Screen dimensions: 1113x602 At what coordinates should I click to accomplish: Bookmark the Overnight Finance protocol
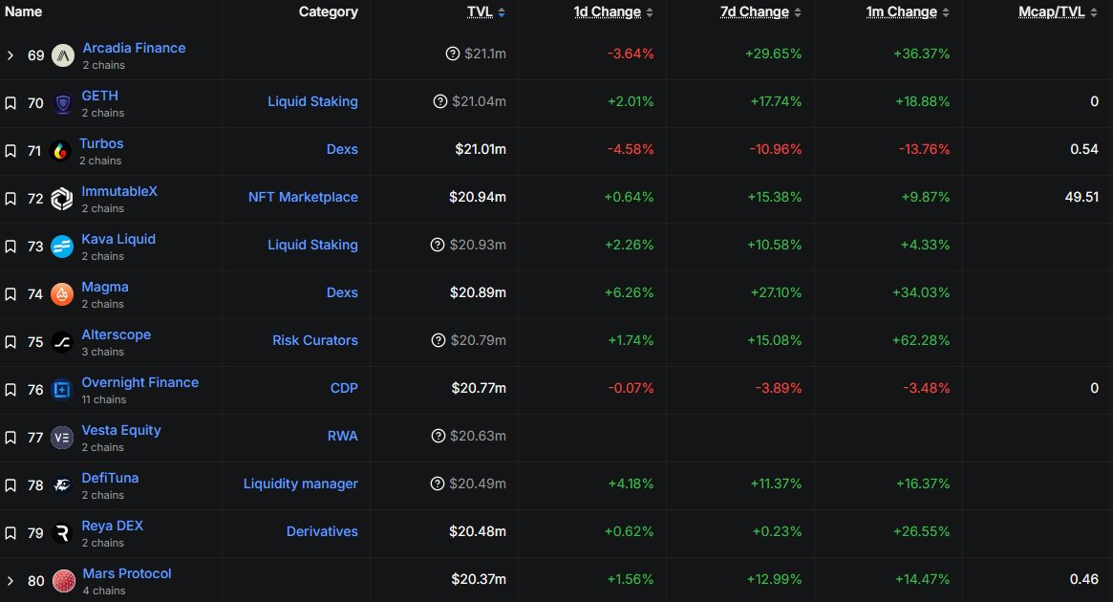[11, 390]
